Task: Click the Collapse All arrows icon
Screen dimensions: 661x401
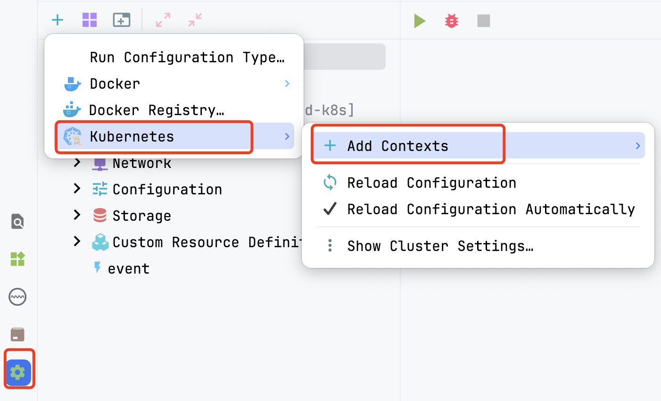Action: click(x=195, y=20)
